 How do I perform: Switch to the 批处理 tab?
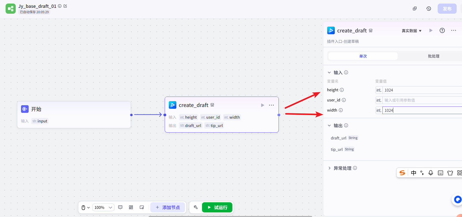(433, 56)
